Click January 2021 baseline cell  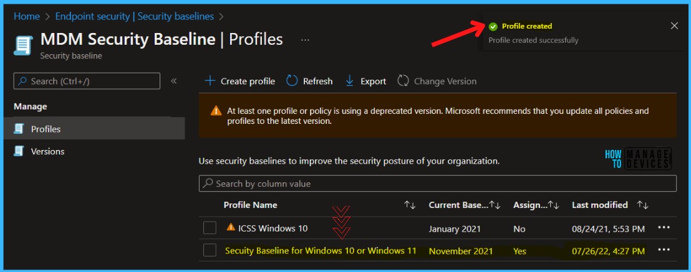455,229
